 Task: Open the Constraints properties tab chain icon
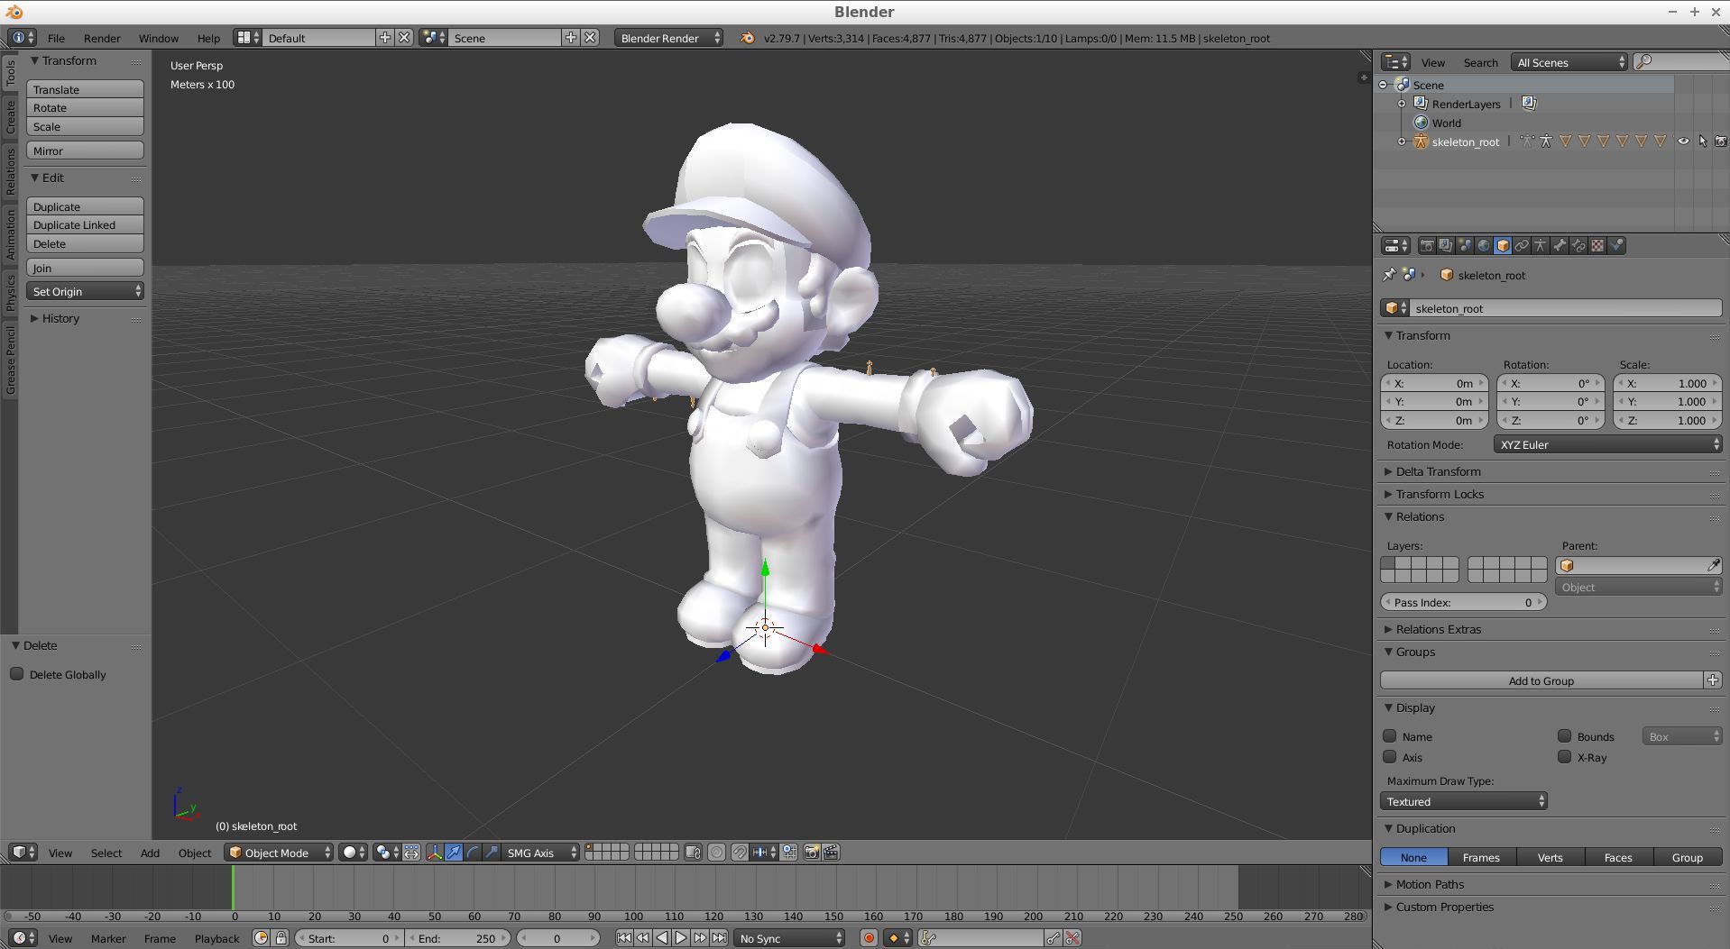pos(1522,245)
